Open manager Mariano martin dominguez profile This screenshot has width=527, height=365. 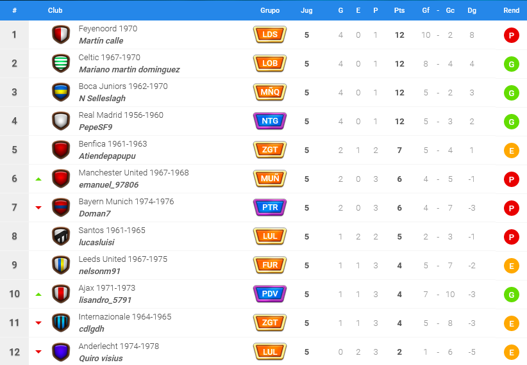click(129, 70)
